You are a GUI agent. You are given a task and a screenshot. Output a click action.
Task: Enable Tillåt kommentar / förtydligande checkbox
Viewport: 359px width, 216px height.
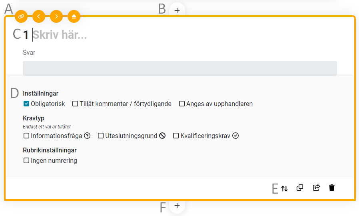point(75,104)
